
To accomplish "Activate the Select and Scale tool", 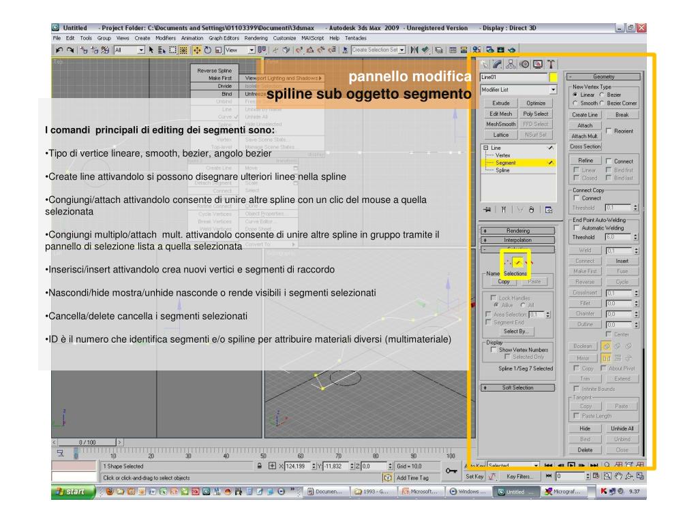I will click(x=218, y=50).
